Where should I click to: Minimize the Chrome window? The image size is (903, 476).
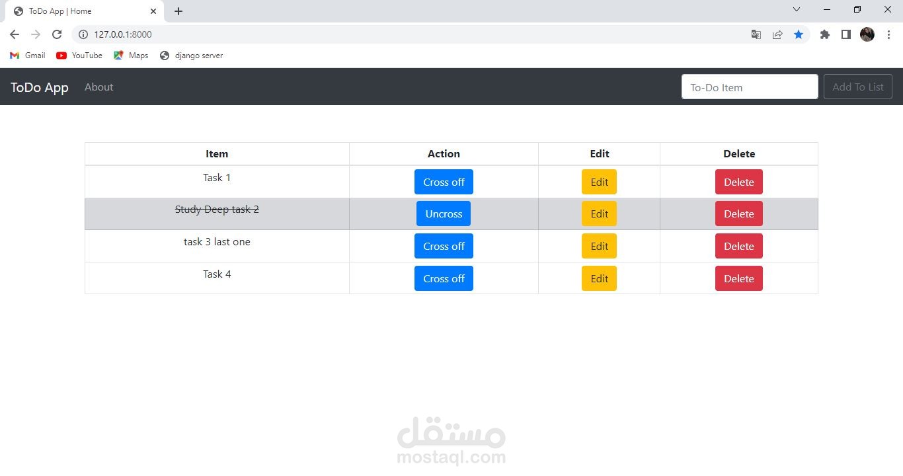[827, 9]
